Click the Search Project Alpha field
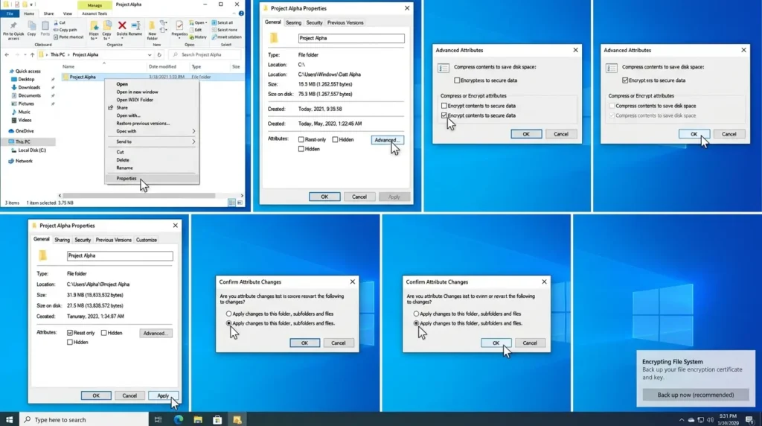The width and height of the screenshot is (762, 426). coord(205,54)
